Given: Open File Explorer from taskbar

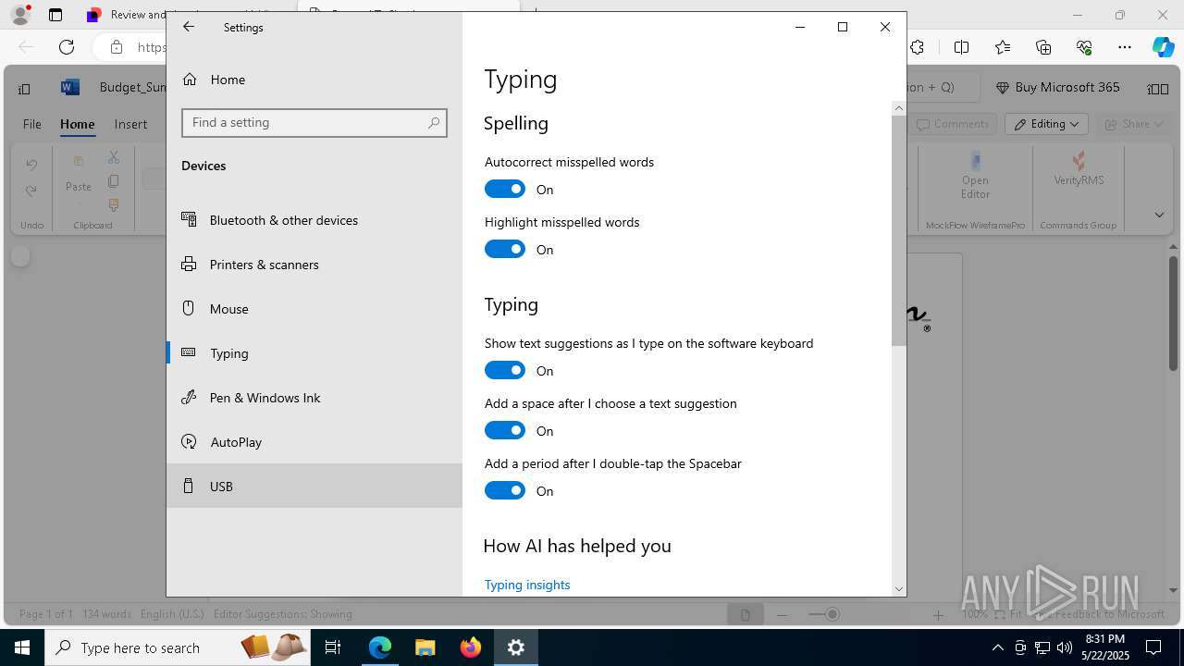Looking at the screenshot, I should click(425, 647).
